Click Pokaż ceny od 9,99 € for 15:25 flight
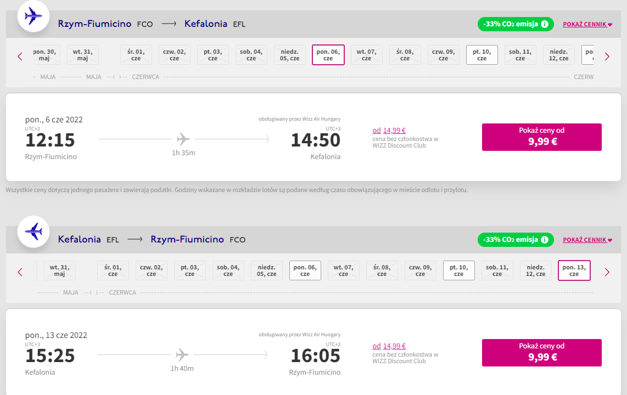 coord(541,353)
